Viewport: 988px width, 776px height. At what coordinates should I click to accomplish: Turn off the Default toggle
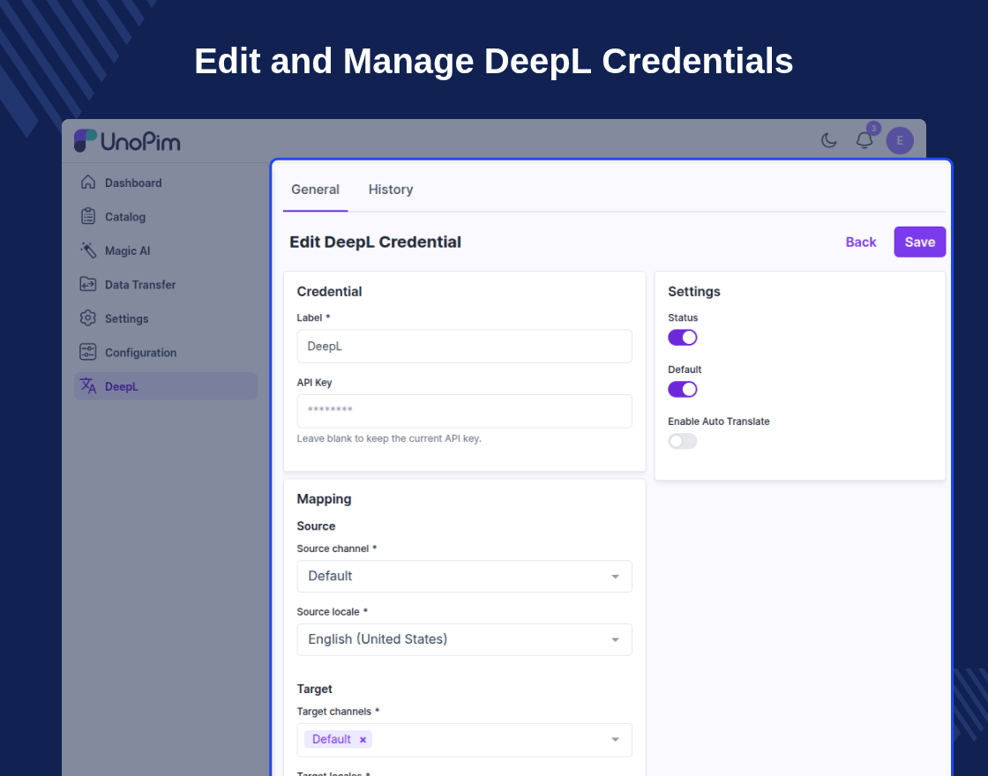click(683, 389)
